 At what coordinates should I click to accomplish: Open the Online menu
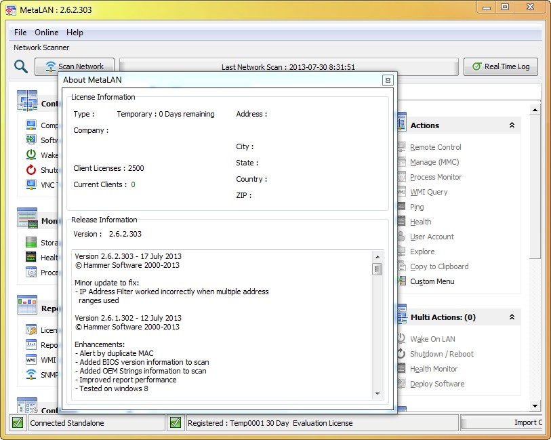click(46, 33)
